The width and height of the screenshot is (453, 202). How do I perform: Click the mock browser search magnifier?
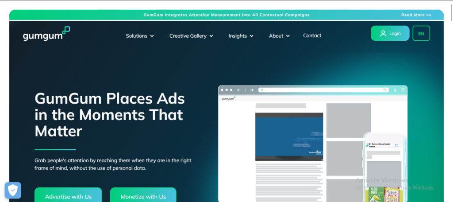385,90
